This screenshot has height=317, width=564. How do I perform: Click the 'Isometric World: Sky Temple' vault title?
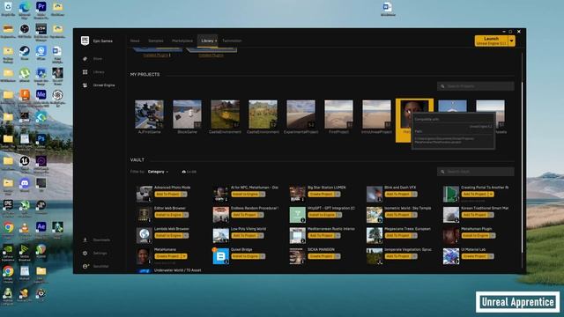[x=407, y=208]
